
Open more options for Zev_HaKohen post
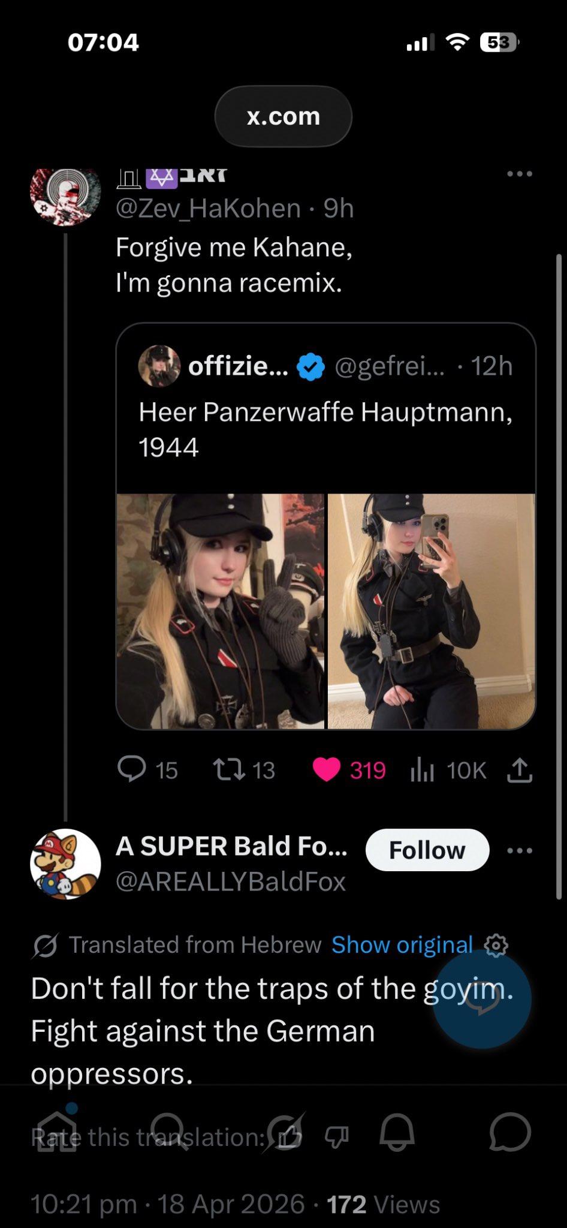click(519, 174)
